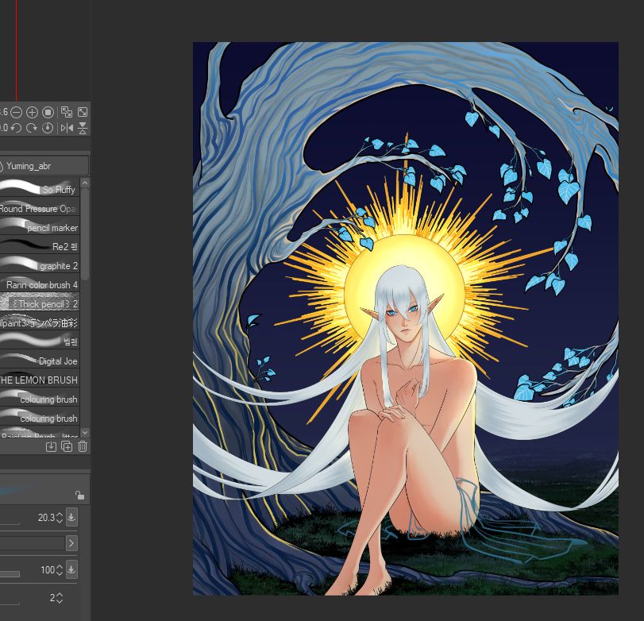Select the So Fluffy brush

coord(40,189)
